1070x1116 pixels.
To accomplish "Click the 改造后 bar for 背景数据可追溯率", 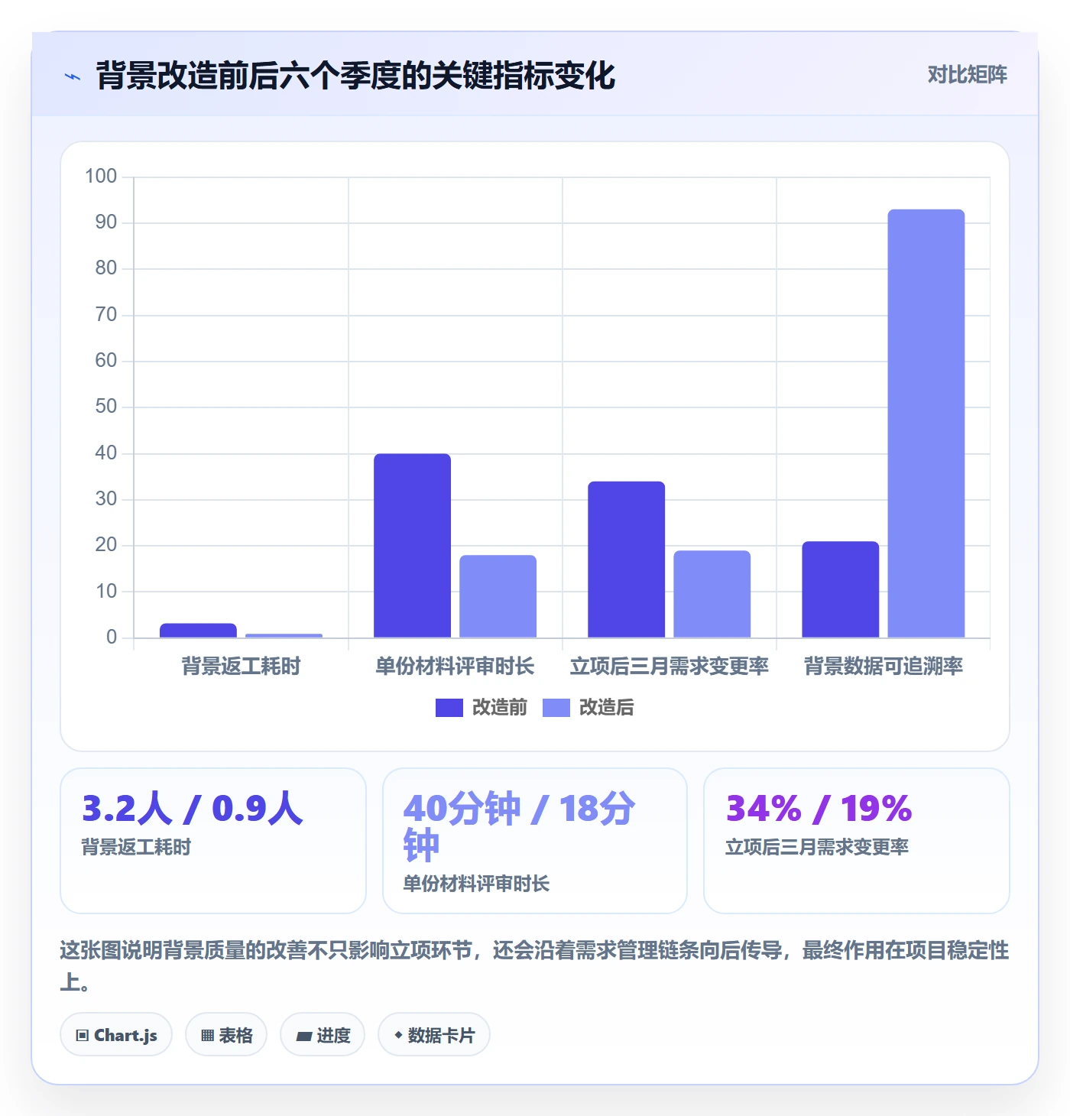I will click(926, 423).
